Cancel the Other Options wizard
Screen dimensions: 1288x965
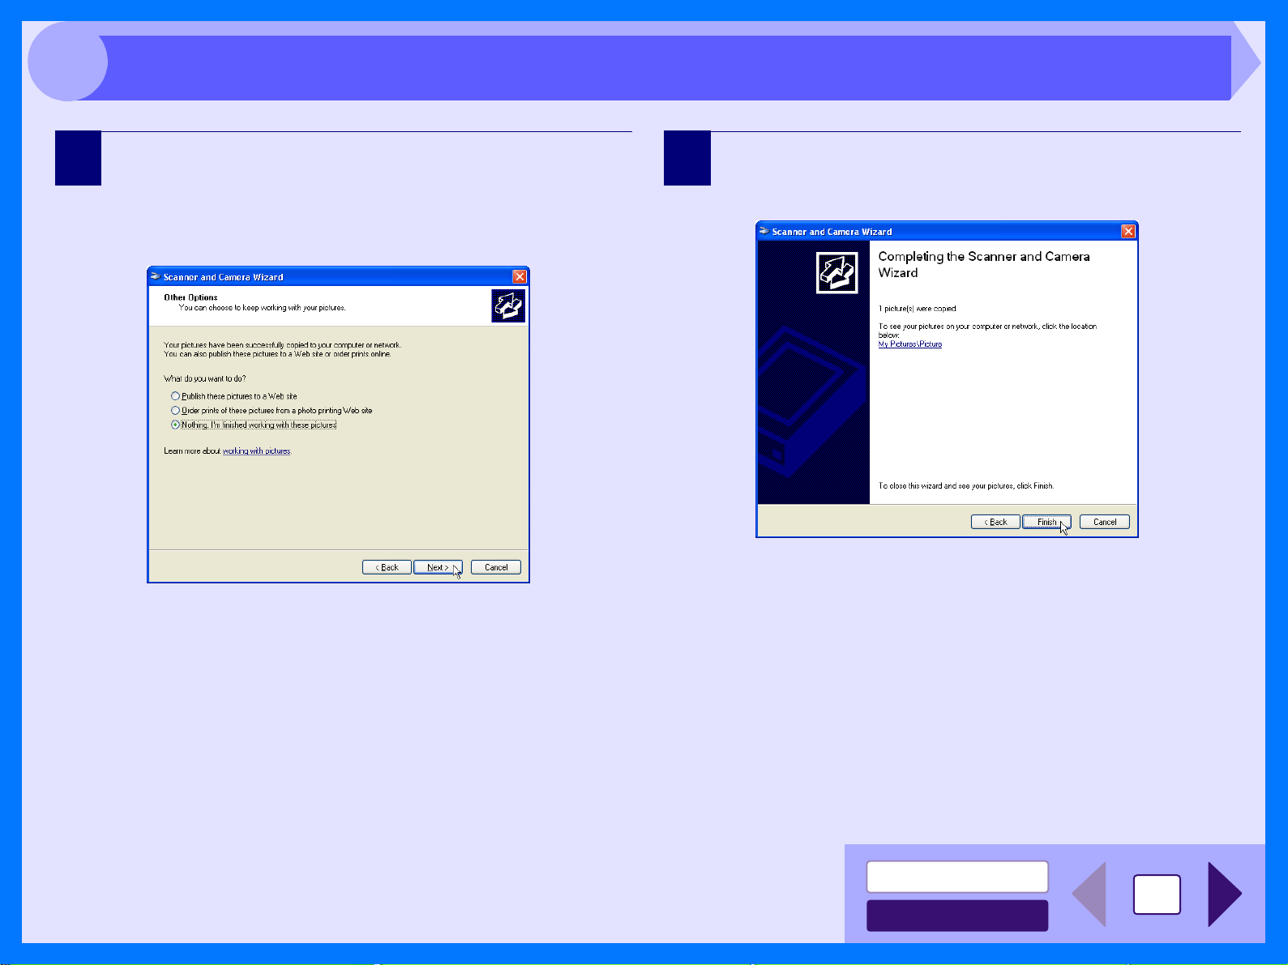[x=496, y=567]
